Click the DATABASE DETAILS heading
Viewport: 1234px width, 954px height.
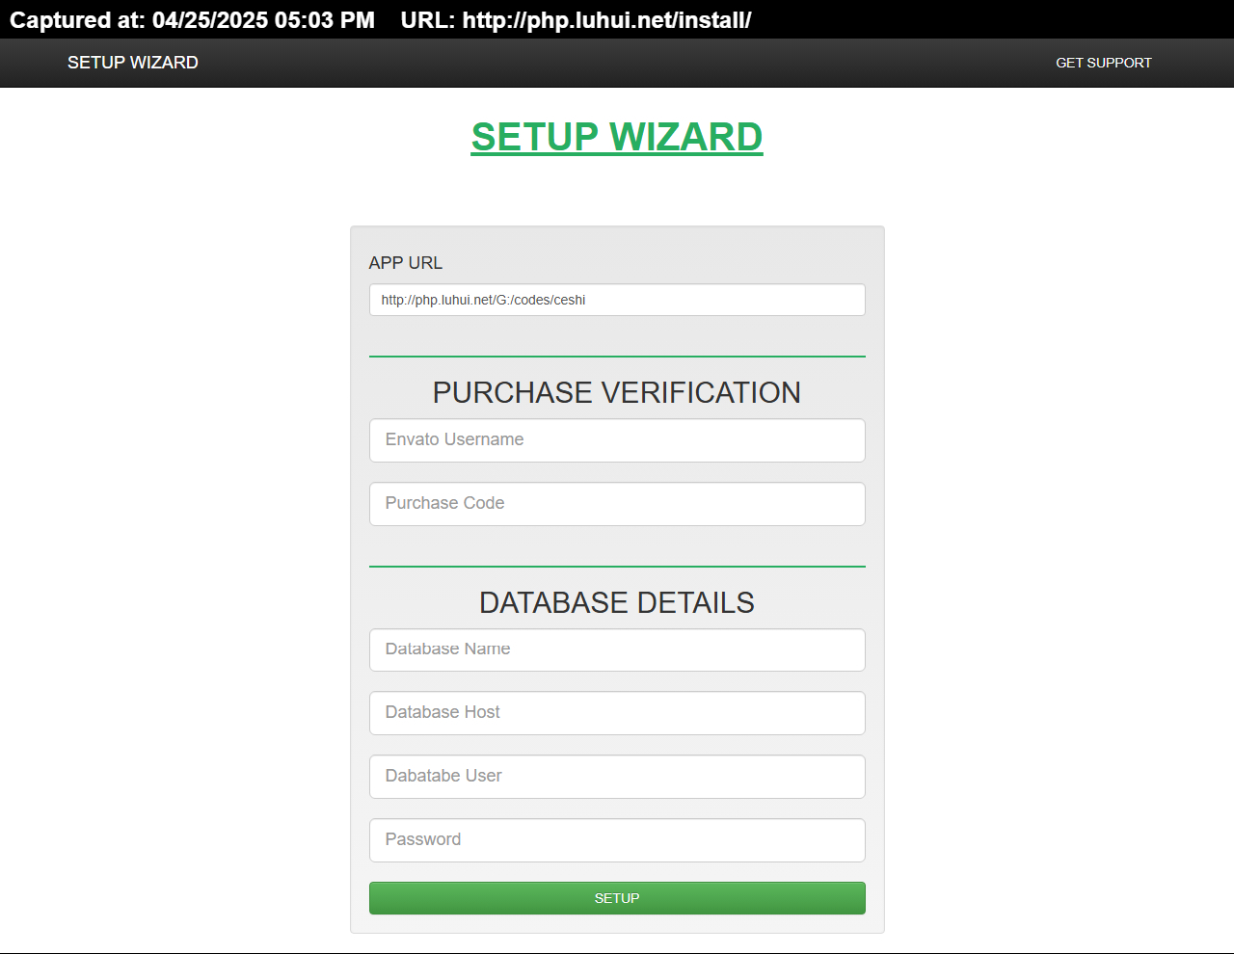(x=616, y=603)
